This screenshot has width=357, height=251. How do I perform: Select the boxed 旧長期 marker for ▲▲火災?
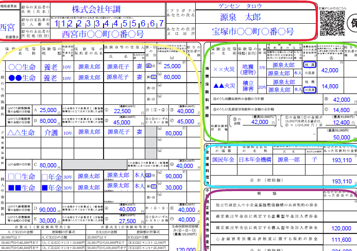tap(310, 90)
